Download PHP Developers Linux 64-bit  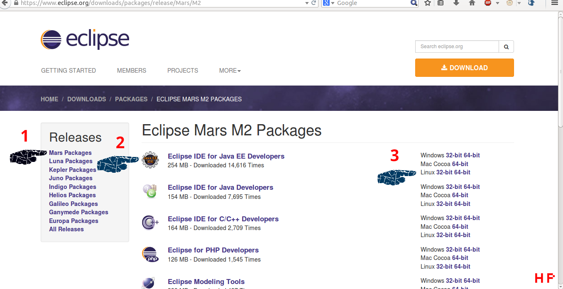[x=463, y=267]
